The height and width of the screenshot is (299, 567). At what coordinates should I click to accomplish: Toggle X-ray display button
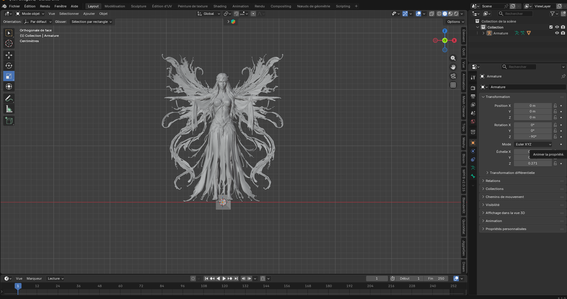point(432,14)
